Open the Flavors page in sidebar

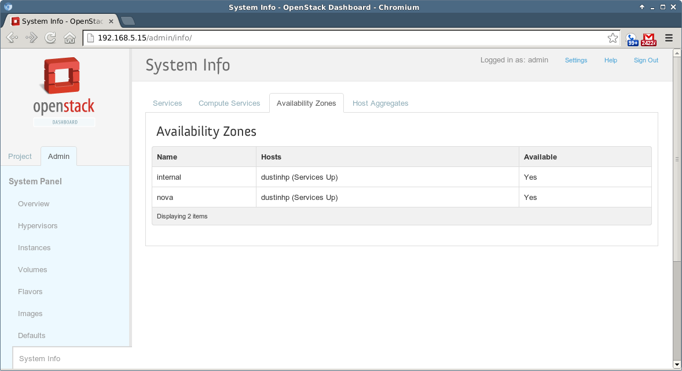click(x=30, y=292)
